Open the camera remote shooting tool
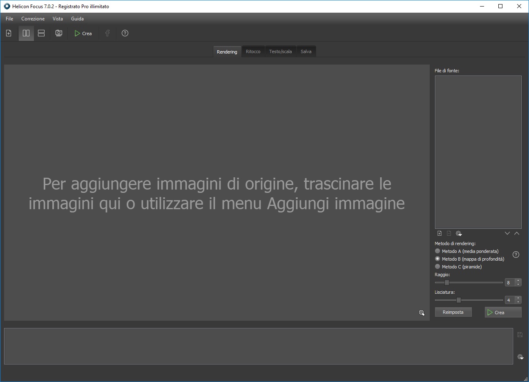 pyautogui.click(x=59, y=33)
